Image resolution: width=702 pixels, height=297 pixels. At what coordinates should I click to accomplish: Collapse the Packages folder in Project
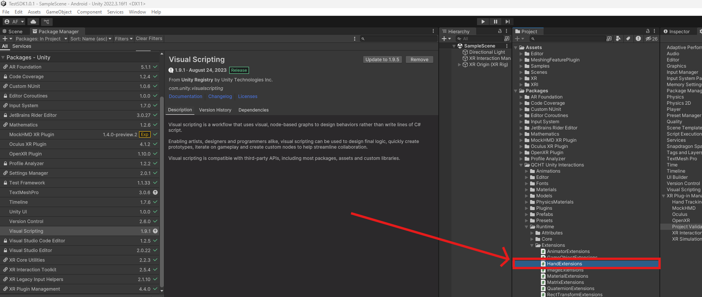point(516,91)
